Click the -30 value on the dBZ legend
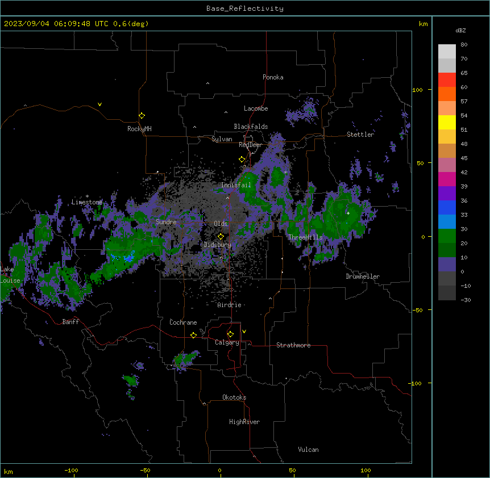Screen dimensions: 490x478 click(x=466, y=300)
